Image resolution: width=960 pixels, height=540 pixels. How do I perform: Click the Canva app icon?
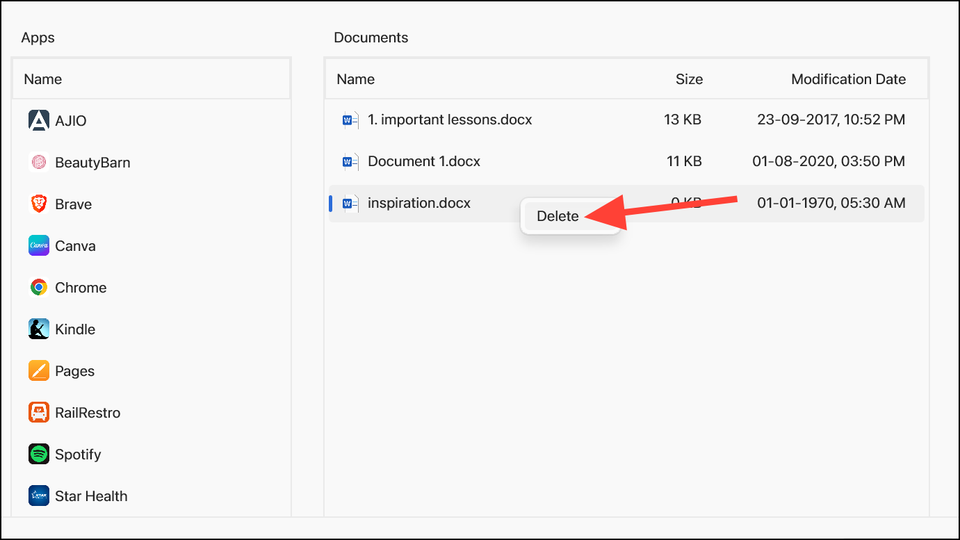39,245
